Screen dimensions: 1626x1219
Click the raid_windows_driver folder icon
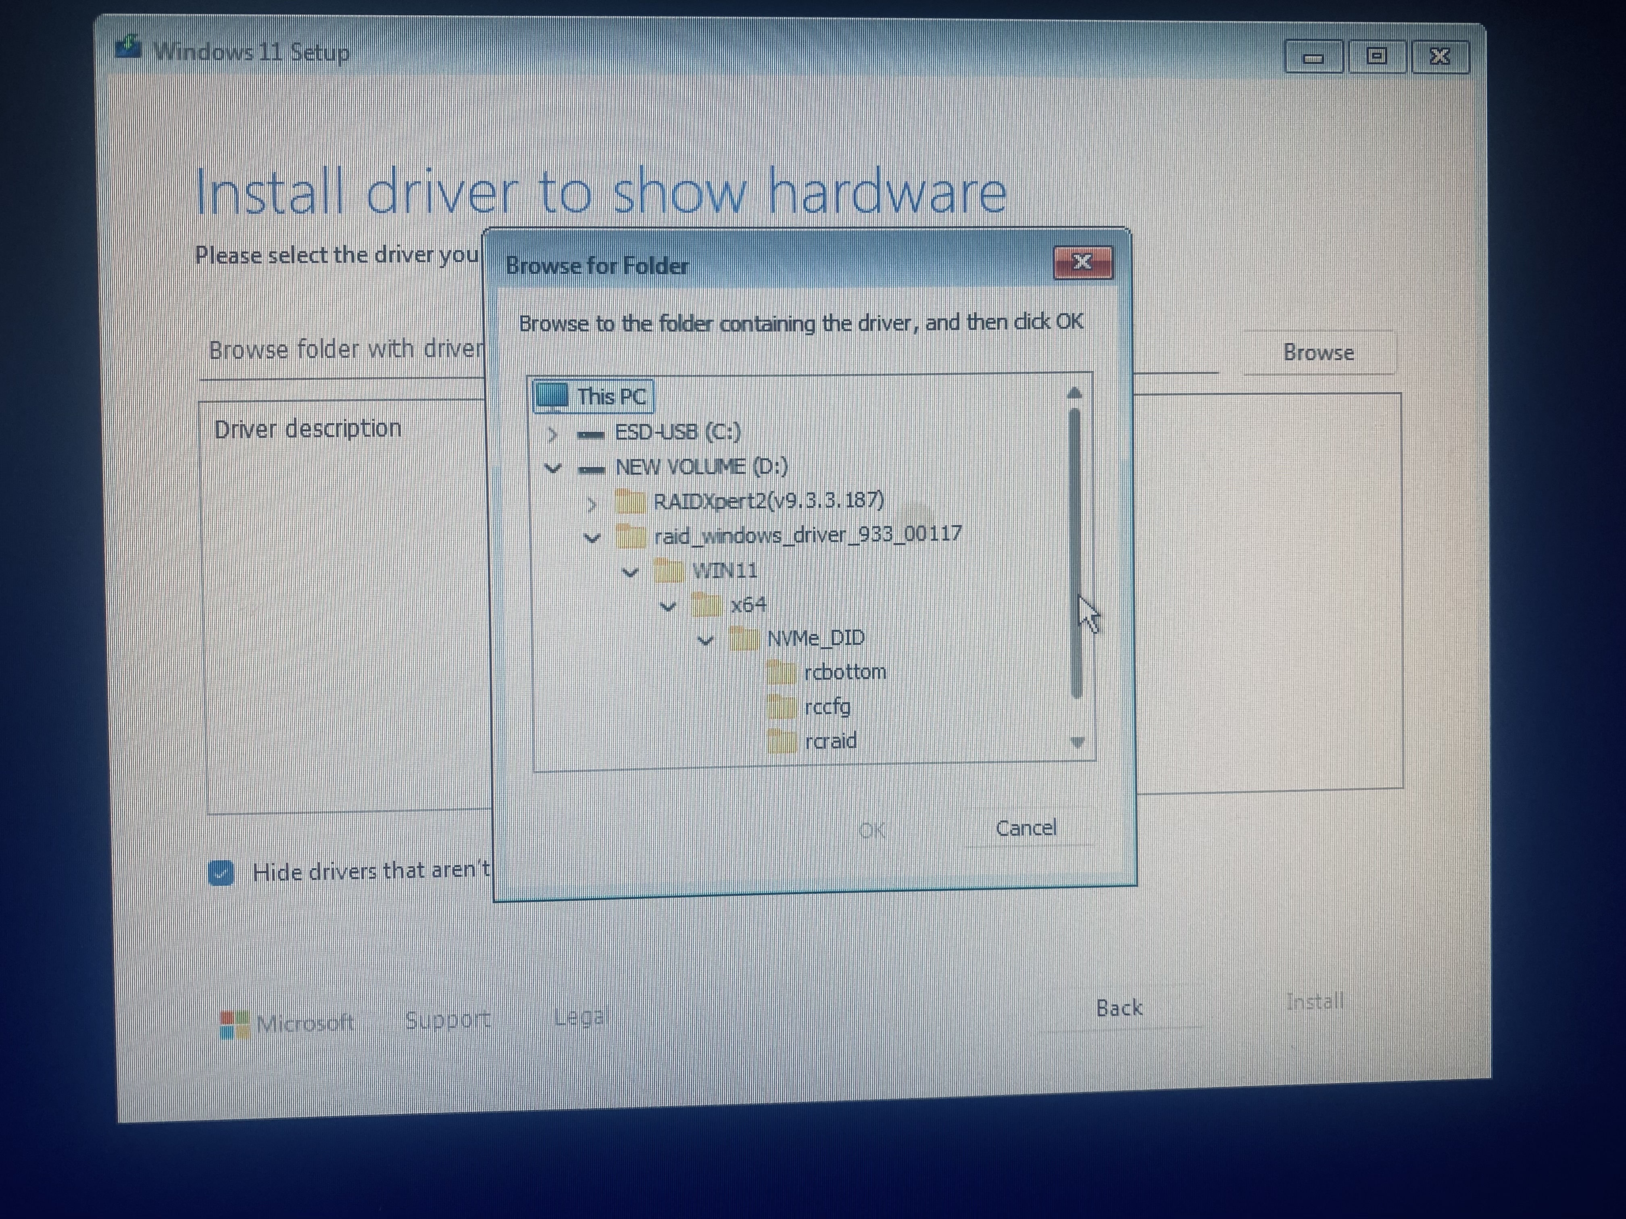click(x=631, y=536)
